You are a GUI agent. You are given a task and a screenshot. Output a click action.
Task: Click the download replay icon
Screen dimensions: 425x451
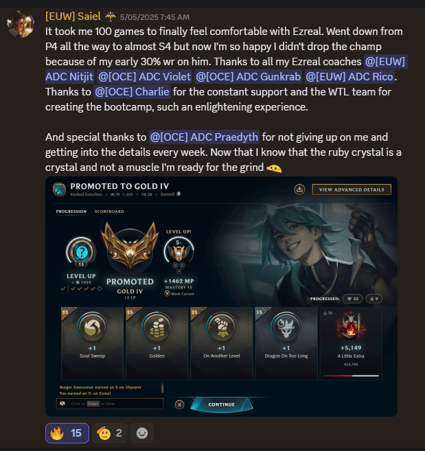(x=299, y=189)
